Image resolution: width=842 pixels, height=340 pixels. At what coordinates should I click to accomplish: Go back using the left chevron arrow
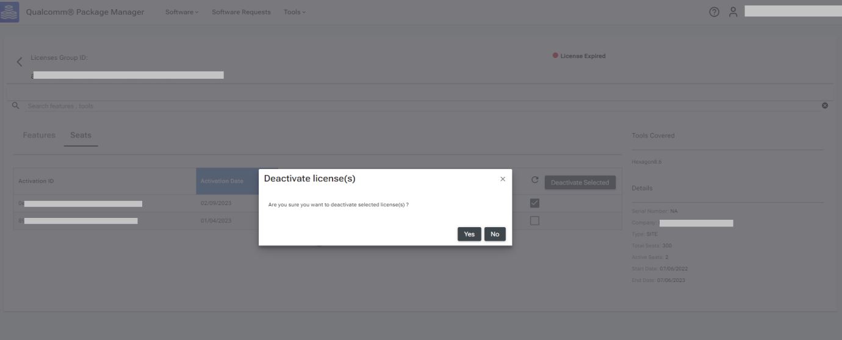19,62
